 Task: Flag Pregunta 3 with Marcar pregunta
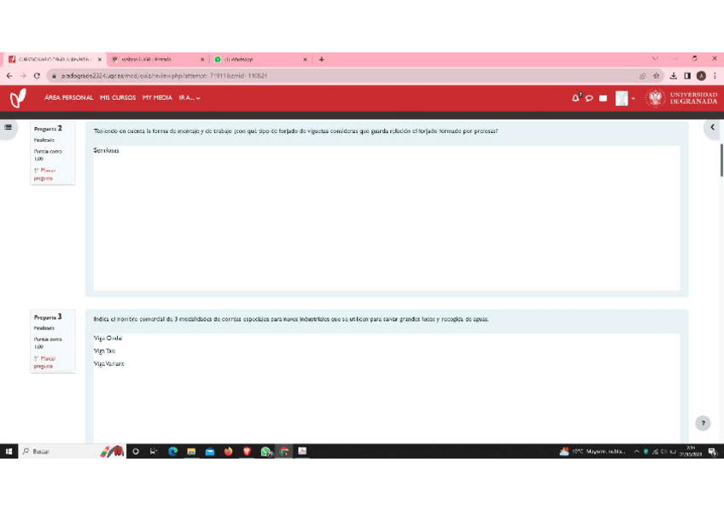[44, 362]
